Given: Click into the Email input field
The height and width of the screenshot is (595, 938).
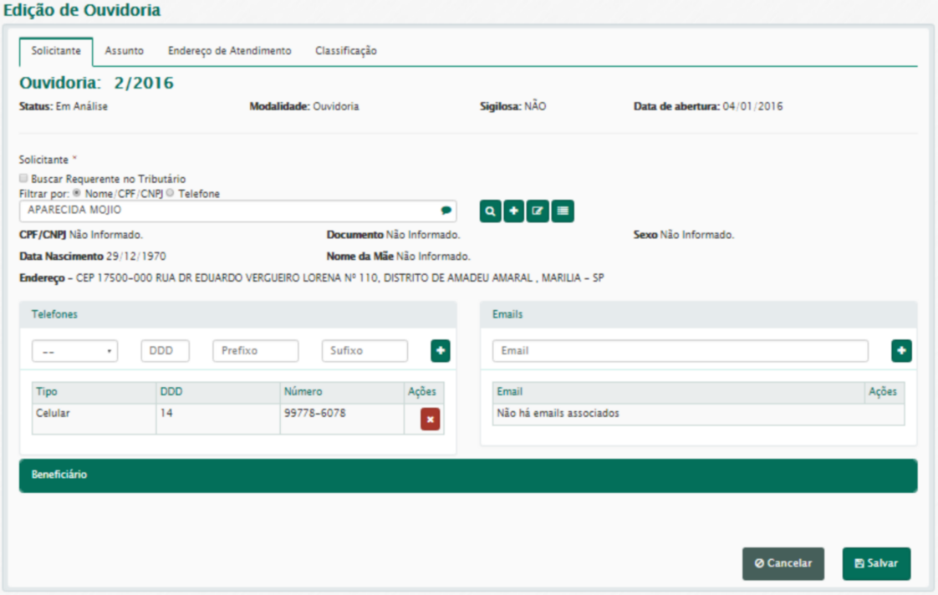Looking at the screenshot, I should tap(679, 351).
